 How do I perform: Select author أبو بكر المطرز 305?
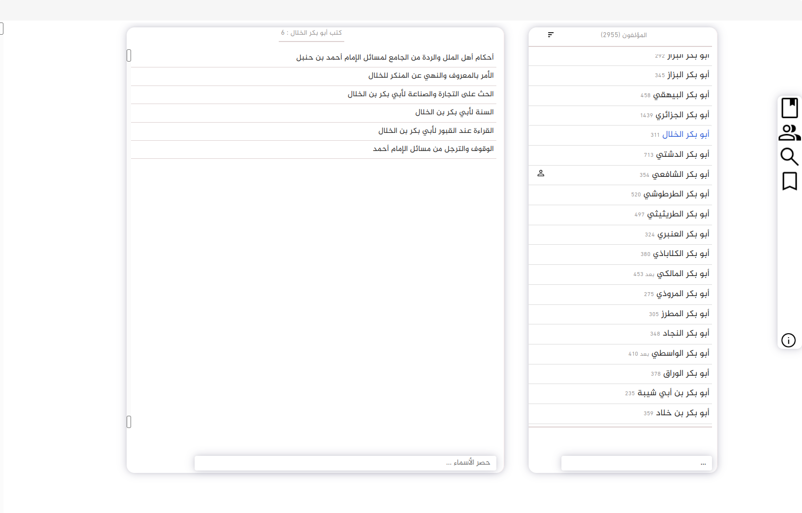(620, 314)
